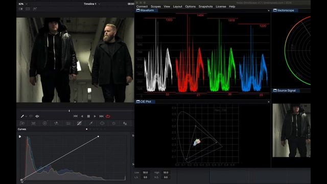Edit the L.S. 0.0 value field
This screenshot has width=327, height=184.
point(145,177)
